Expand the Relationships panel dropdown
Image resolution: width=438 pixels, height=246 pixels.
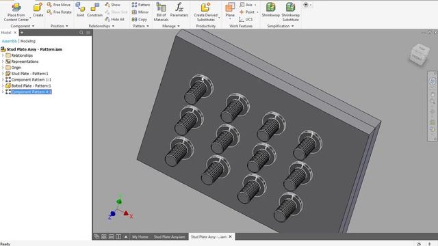pos(113,26)
